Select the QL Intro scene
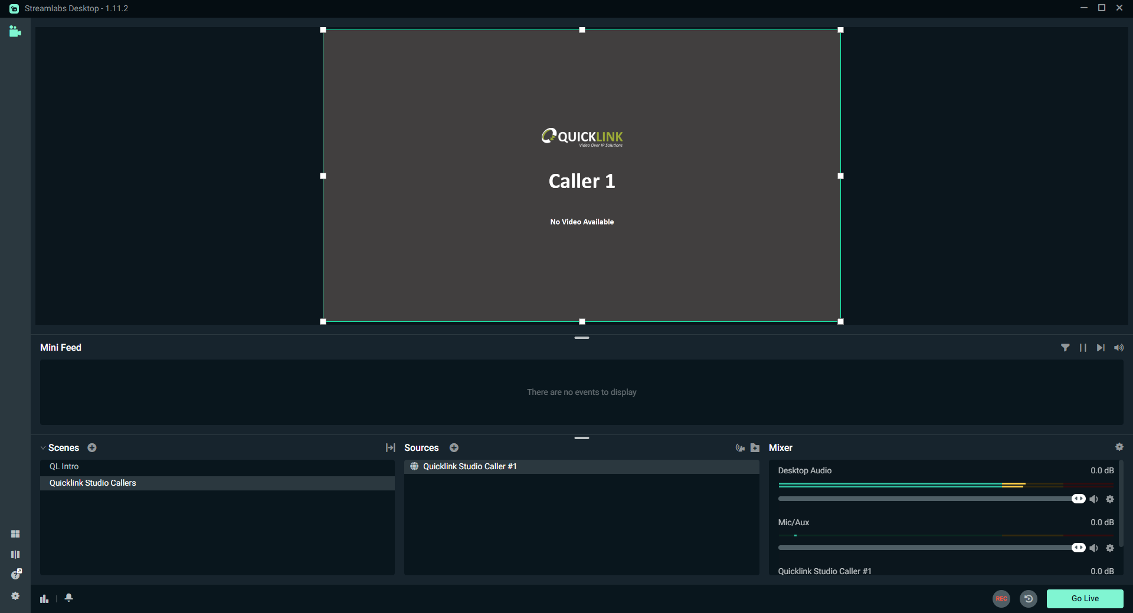The image size is (1133, 613). click(x=217, y=466)
